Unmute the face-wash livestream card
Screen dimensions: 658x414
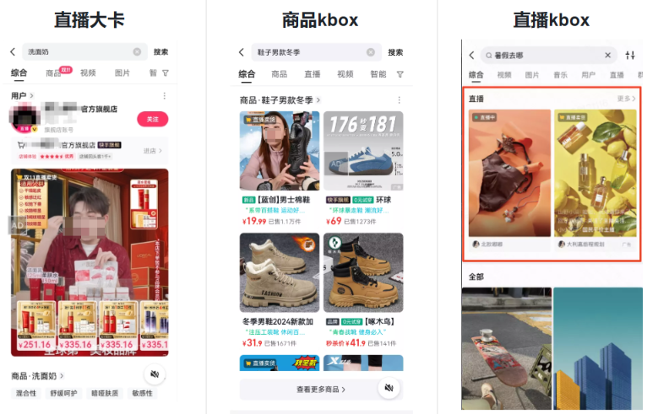pos(155,375)
